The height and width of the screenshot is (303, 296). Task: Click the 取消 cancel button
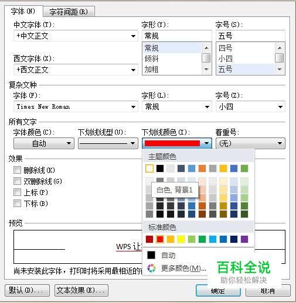[268, 291]
